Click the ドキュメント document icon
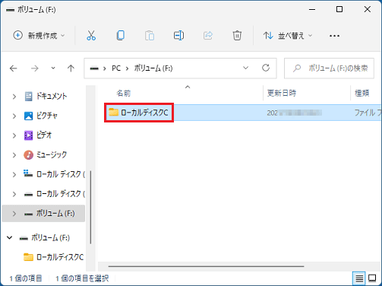 coord(28,97)
